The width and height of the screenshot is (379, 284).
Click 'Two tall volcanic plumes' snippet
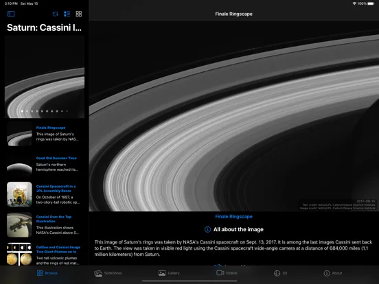tap(58, 261)
